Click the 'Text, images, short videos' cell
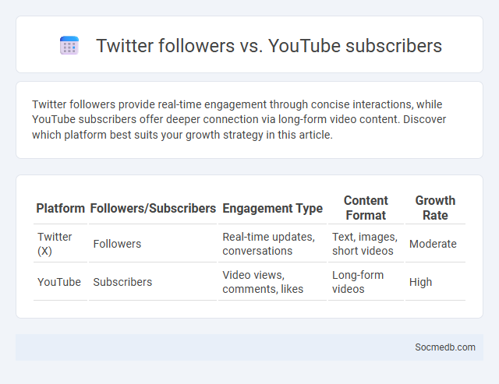 366,244
